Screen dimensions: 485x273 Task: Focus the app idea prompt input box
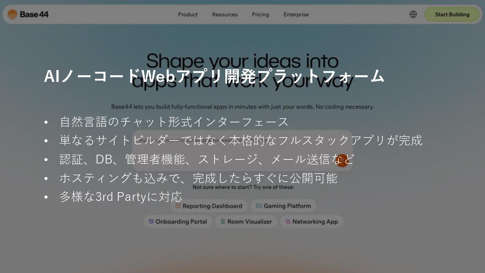click(x=242, y=150)
